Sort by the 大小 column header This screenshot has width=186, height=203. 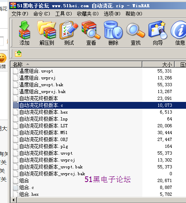159,64
